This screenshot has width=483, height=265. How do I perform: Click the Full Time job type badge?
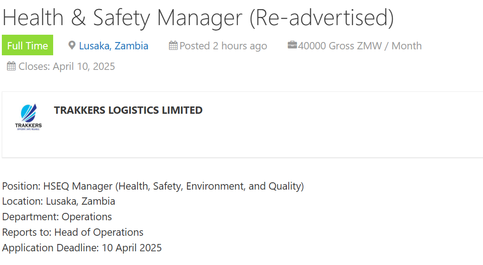coord(27,45)
